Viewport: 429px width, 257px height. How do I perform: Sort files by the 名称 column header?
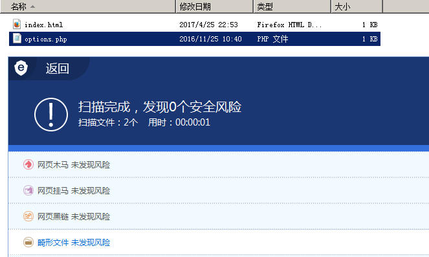(x=88, y=6)
